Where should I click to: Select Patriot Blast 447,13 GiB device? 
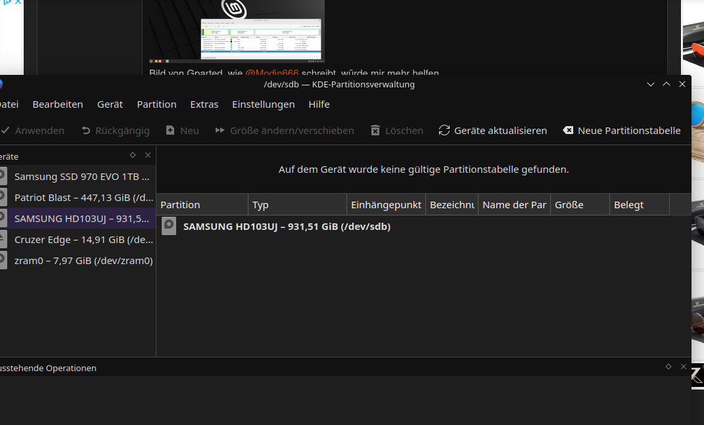click(78, 198)
